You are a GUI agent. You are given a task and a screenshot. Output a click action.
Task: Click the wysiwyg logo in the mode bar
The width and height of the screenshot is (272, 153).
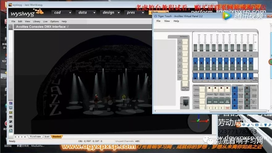click(27, 13)
